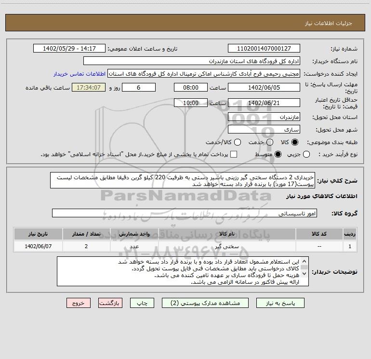Open مشاهده مدارک پیوستی (2) button
Image resolution: width=371 pixels, height=359 pixels.
(x=205, y=303)
